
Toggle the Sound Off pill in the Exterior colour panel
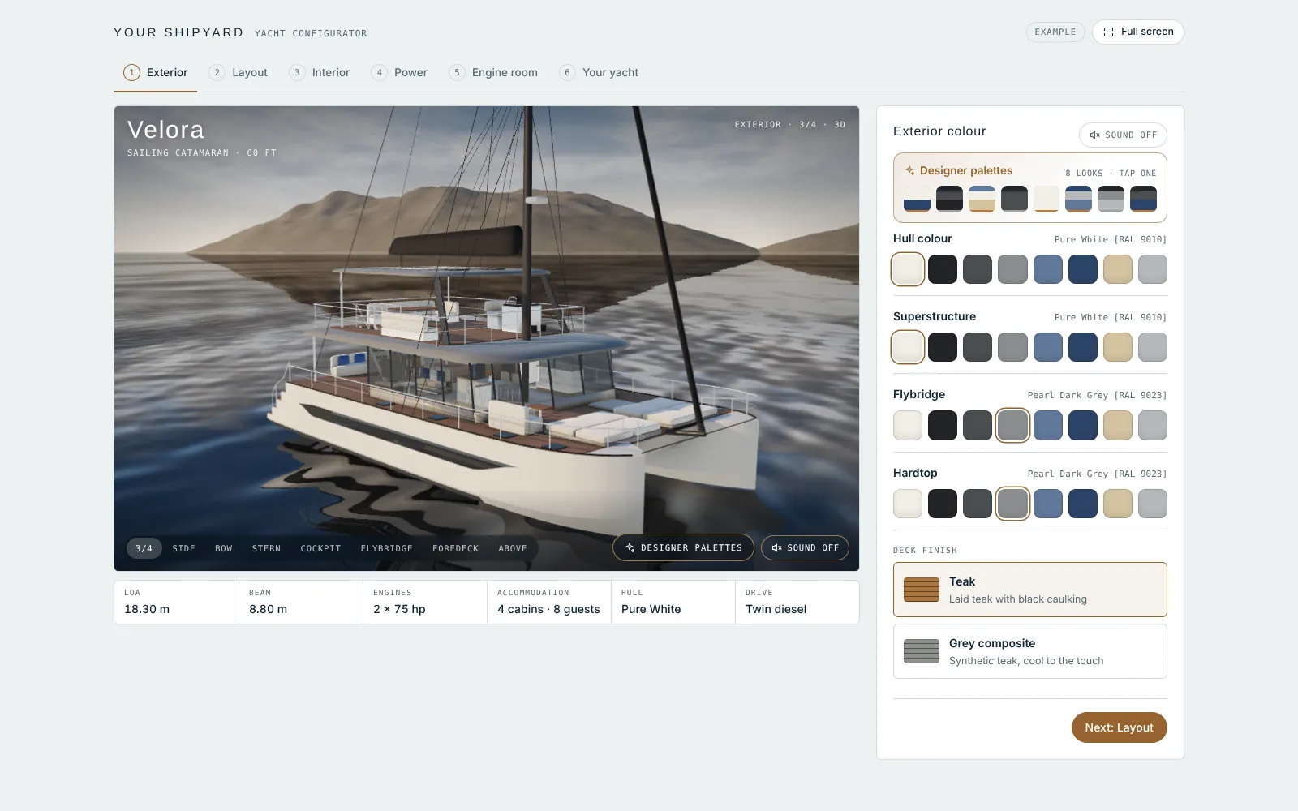point(1123,135)
